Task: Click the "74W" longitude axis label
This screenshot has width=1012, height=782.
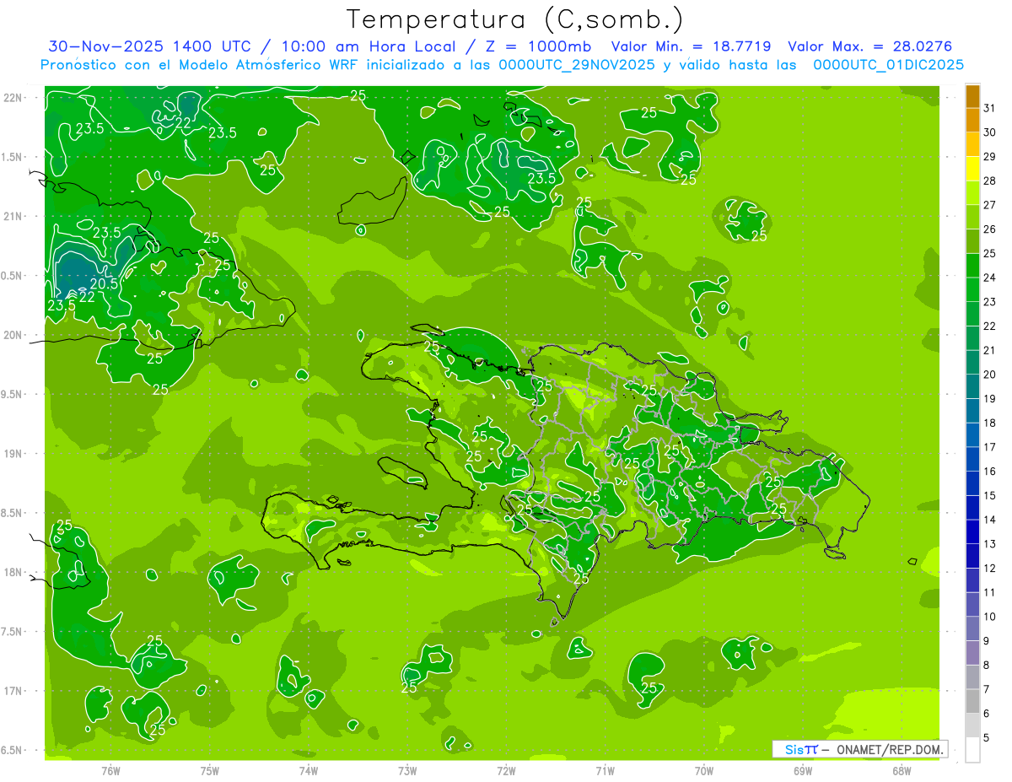Action: (309, 771)
